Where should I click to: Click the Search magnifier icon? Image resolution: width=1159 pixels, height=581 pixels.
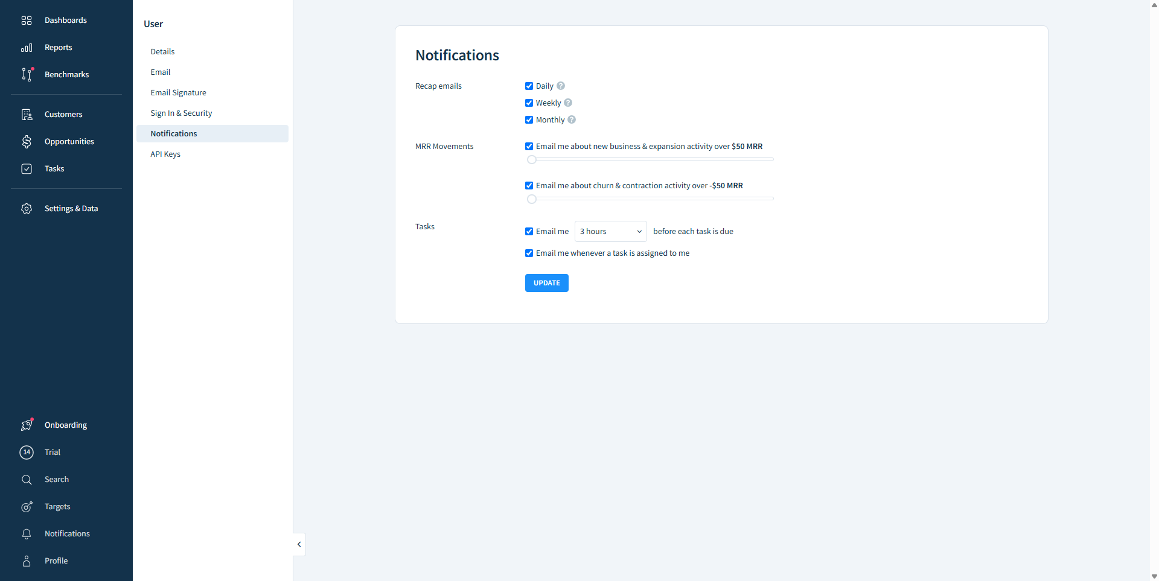pos(27,480)
